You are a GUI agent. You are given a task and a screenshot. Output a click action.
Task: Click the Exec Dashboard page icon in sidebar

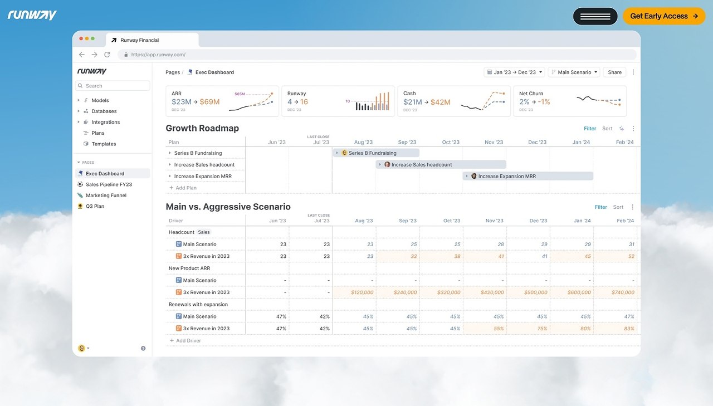[81, 173]
